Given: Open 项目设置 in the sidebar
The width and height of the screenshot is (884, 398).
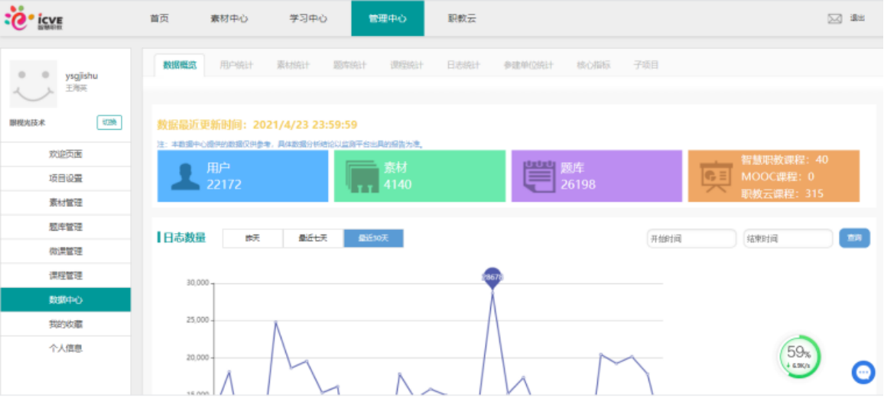Looking at the screenshot, I should point(66,179).
